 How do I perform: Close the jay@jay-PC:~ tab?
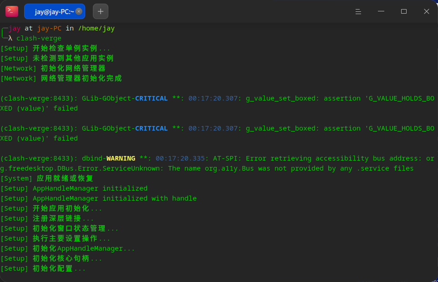tap(79, 11)
